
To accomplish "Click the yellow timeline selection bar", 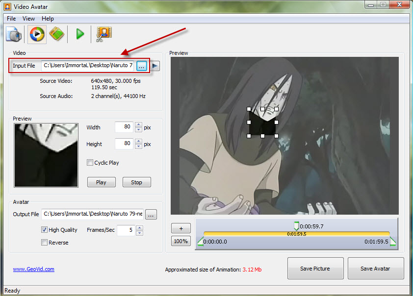I will click(296, 234).
